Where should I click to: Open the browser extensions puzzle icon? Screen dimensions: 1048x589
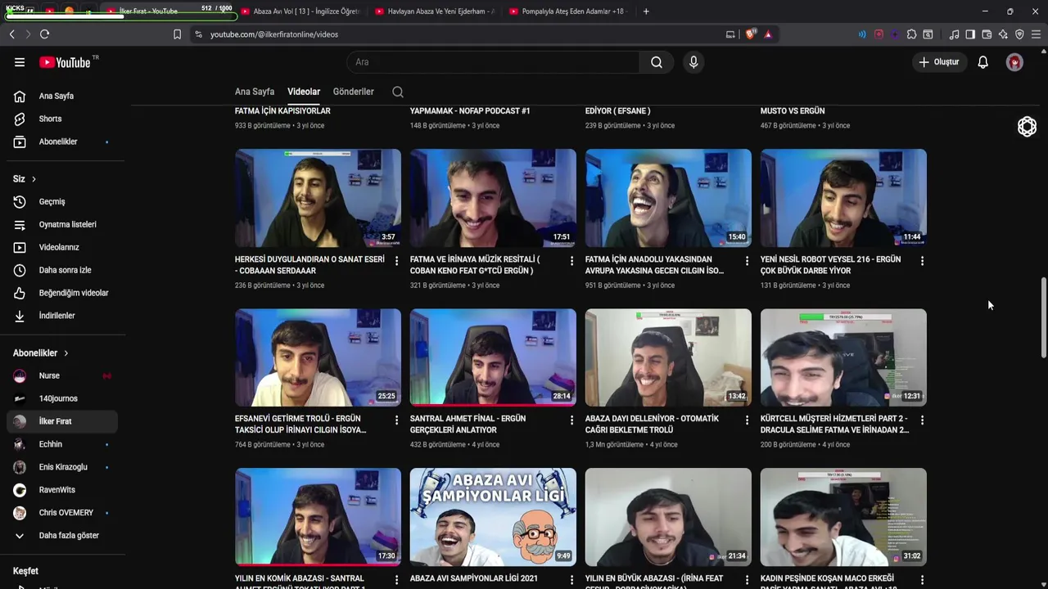coord(911,34)
